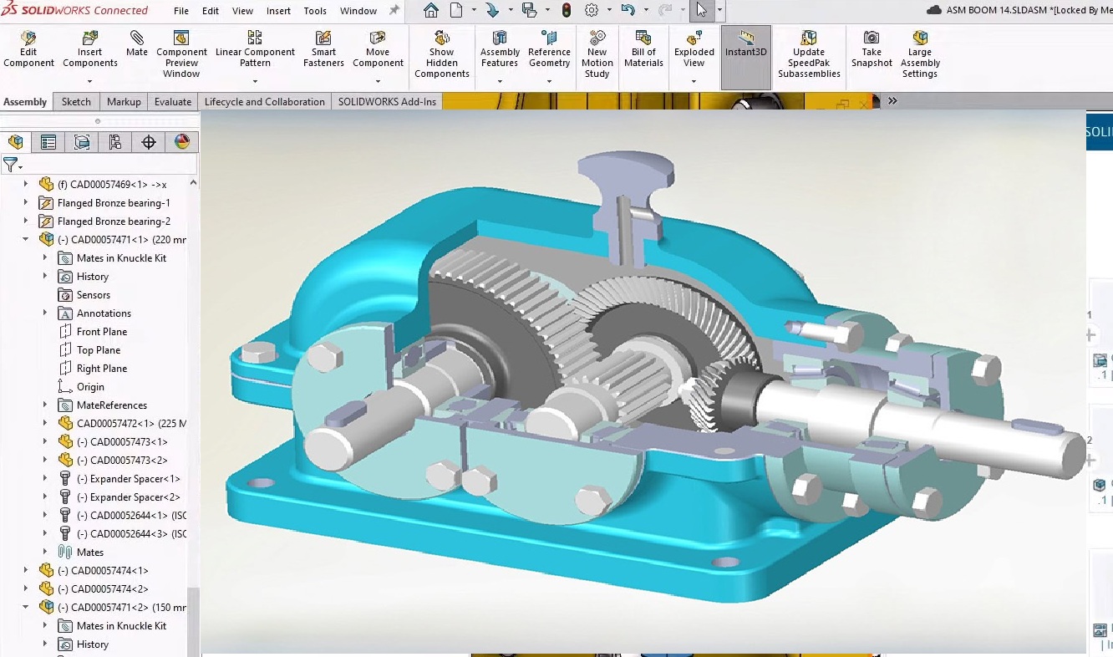Run Update SpeedPak Subassemblies
Viewport: 1113px width, 657px height.
click(808, 50)
